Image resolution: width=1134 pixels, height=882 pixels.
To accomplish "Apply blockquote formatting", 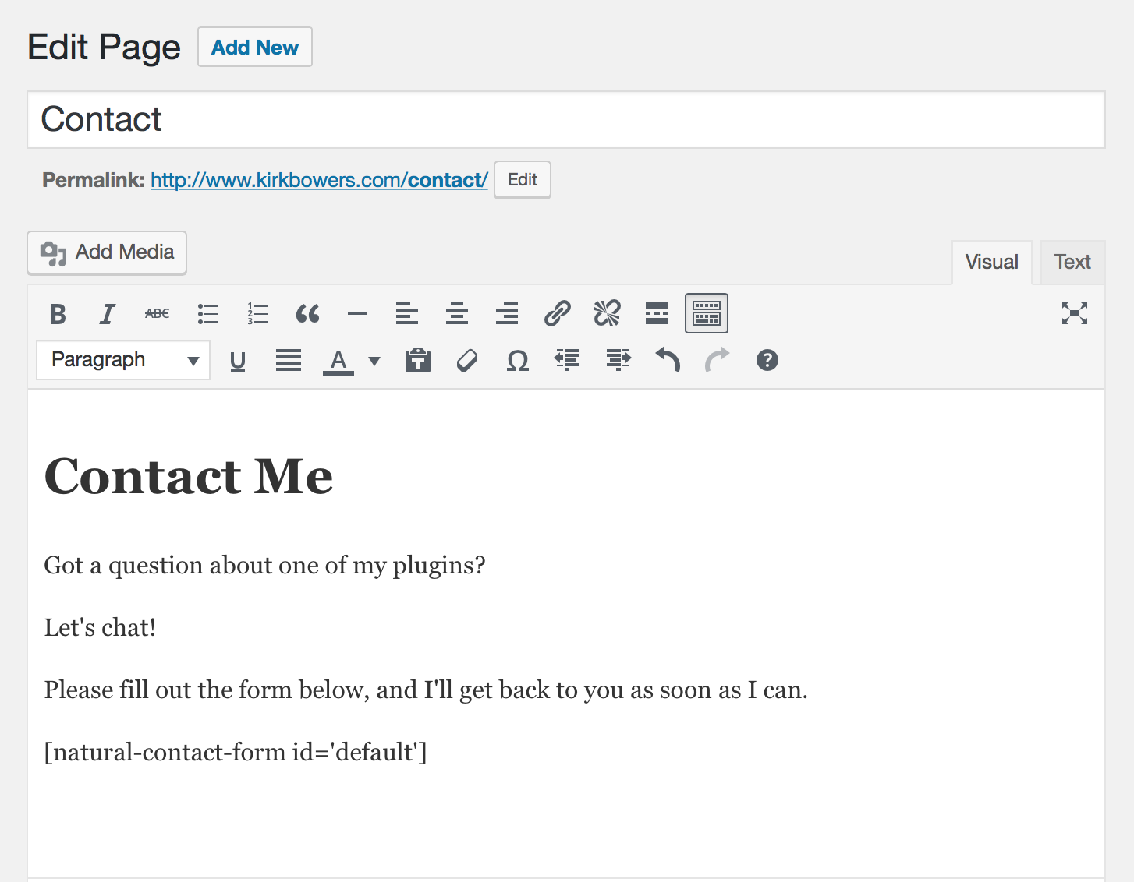I will [307, 314].
